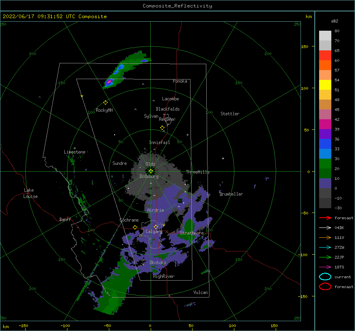Click purple swatch below 39 in dBZ scale
This screenshot has width=355, height=331.
pyautogui.click(x=325, y=134)
